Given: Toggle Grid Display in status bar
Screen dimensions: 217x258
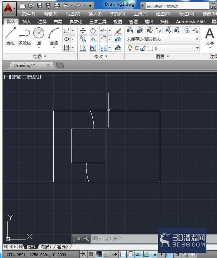Looking at the screenshot, I should point(99,254).
